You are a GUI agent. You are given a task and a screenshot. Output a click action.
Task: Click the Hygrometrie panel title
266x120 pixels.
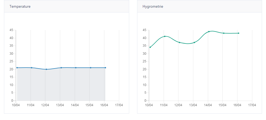click(153, 6)
